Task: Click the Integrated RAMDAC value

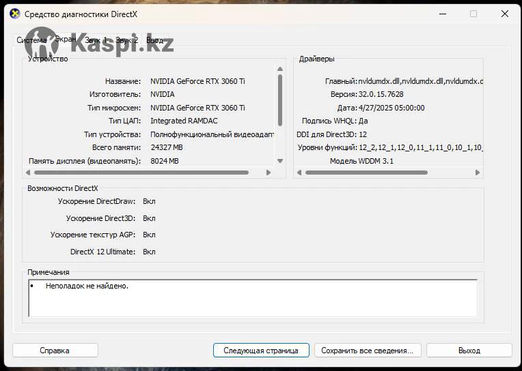Action: pyautogui.click(x=184, y=121)
